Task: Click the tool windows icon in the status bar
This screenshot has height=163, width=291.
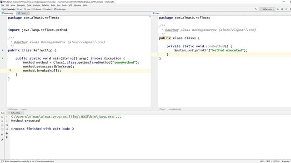Action: (x=2, y=161)
